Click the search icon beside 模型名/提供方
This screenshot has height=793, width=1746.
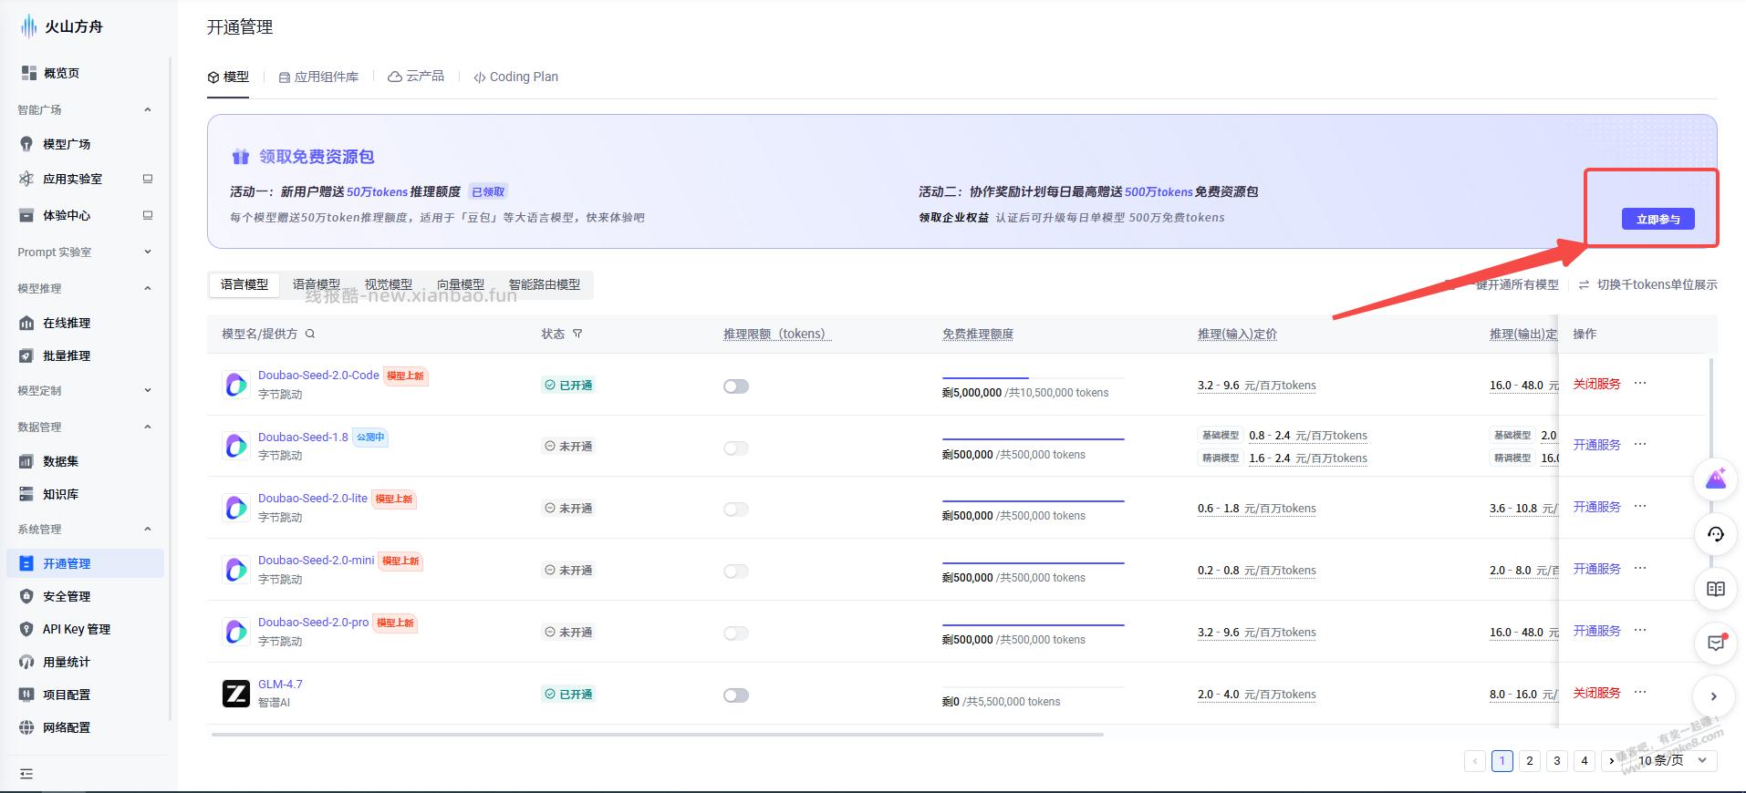point(310,334)
